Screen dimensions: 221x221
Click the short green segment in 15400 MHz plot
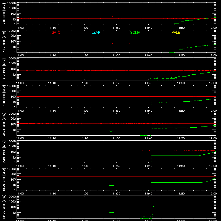112,212
